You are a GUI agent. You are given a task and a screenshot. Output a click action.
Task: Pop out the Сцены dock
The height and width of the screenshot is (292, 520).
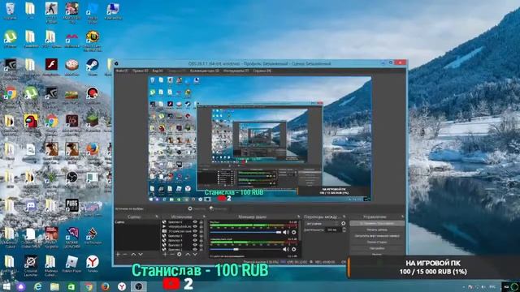[157, 217]
